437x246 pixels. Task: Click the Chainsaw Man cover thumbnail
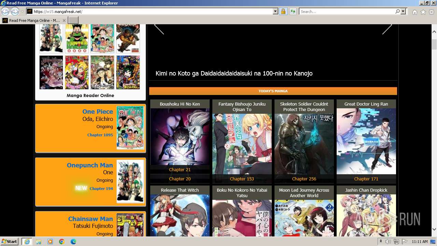(x=130, y=225)
